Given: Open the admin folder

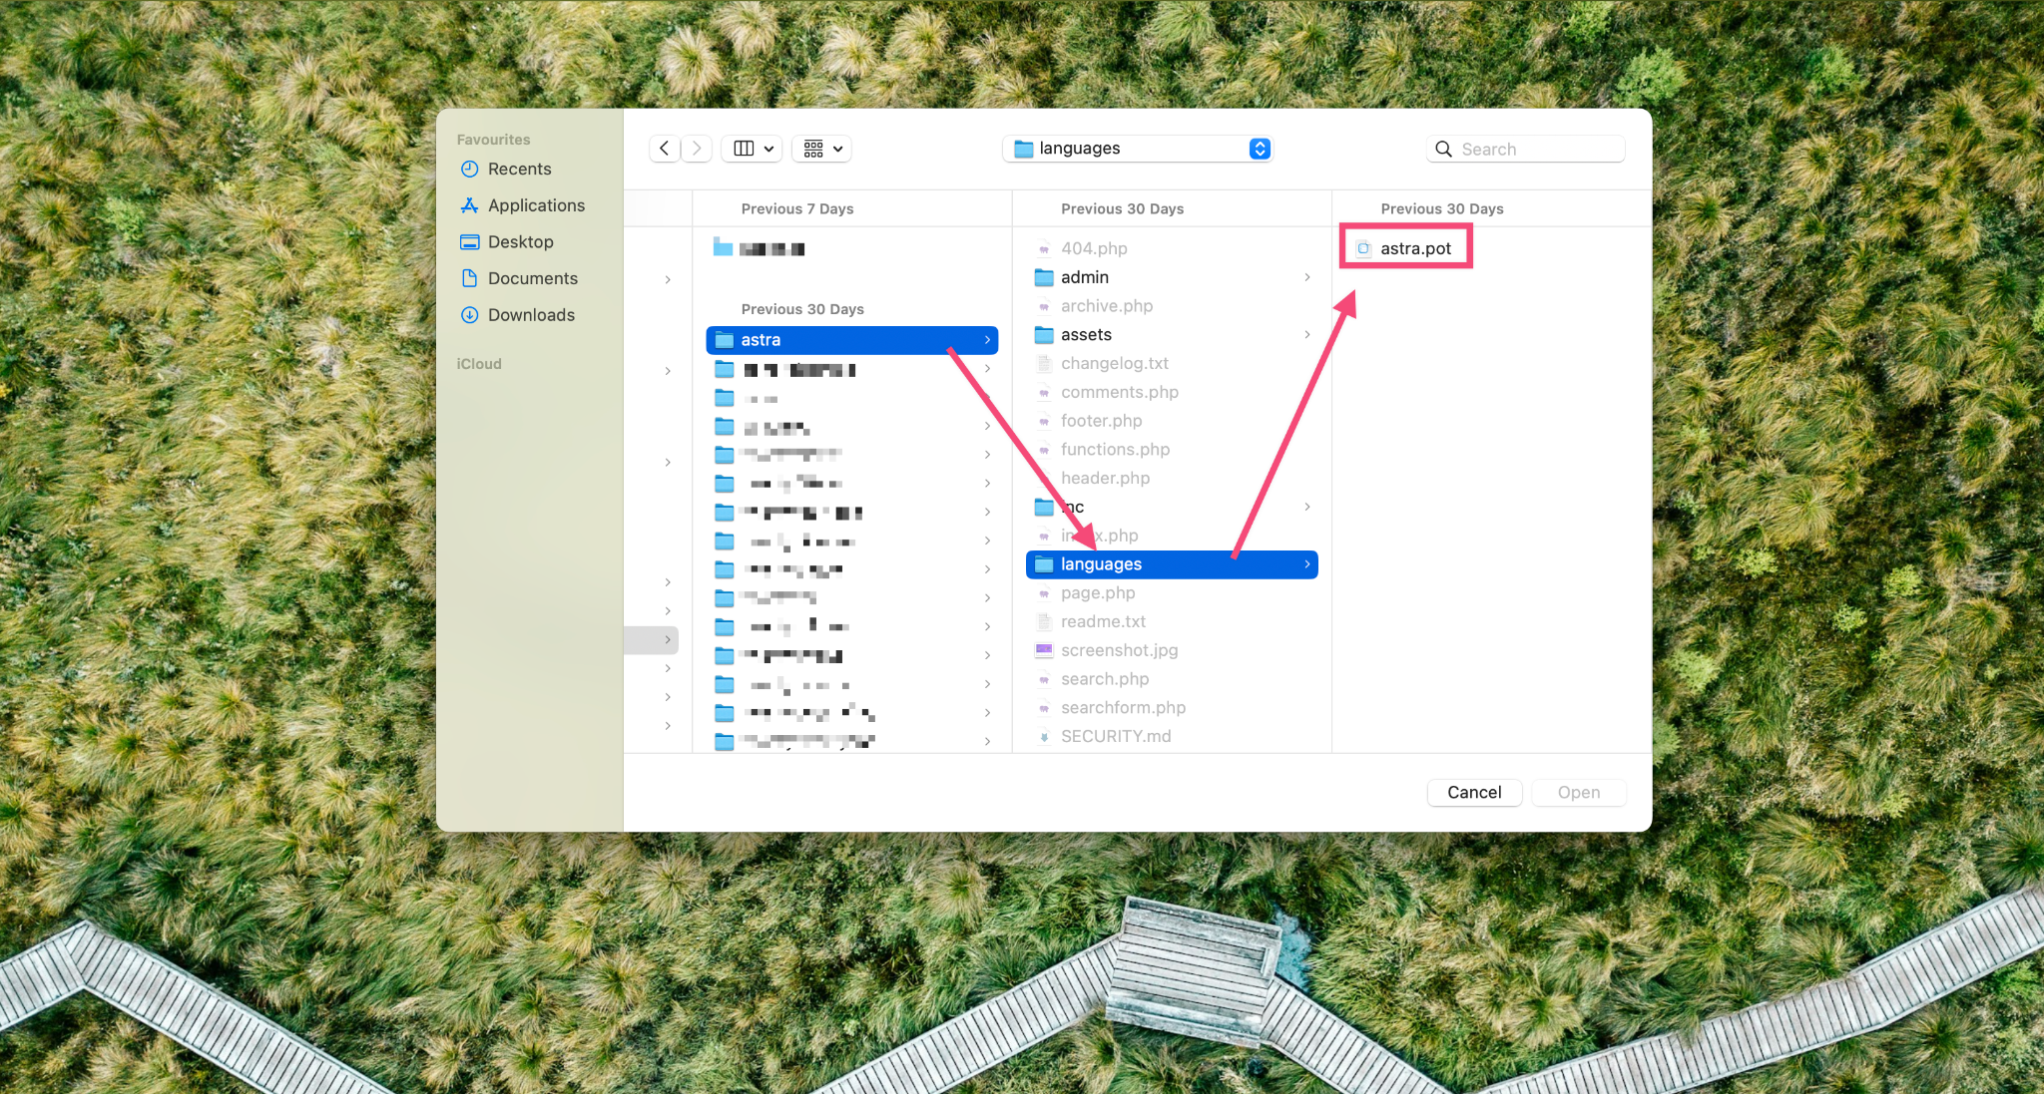Looking at the screenshot, I should pos(1084,277).
